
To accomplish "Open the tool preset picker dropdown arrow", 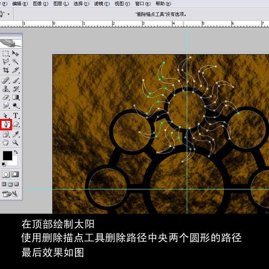I will [8, 14].
